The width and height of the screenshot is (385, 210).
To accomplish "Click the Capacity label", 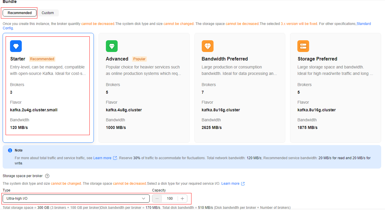I will coord(159,190).
